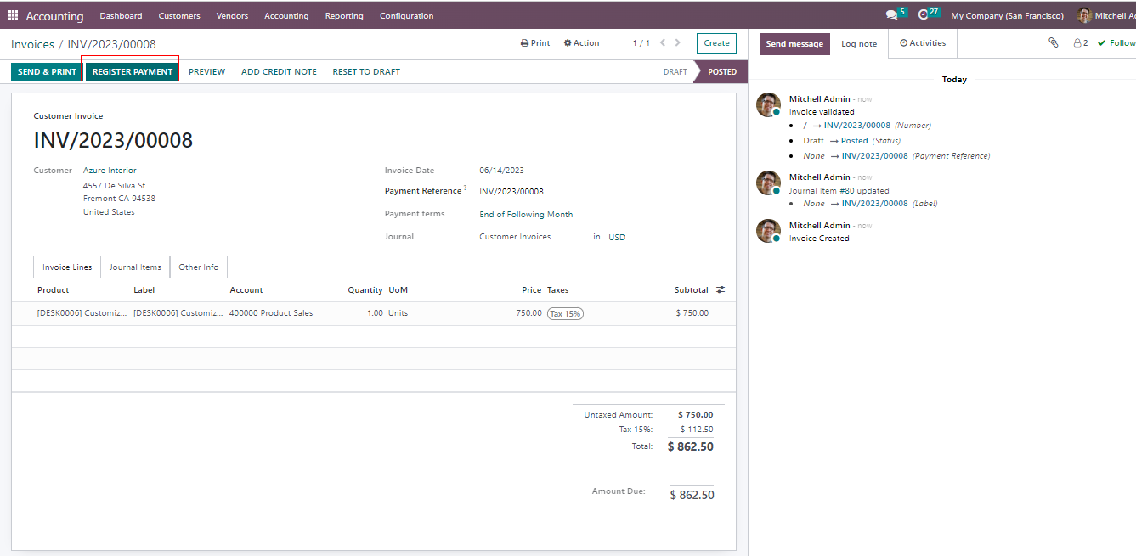Image resolution: width=1136 pixels, height=556 pixels.
Task: Open the Azure Interior customer link
Action: coord(110,171)
